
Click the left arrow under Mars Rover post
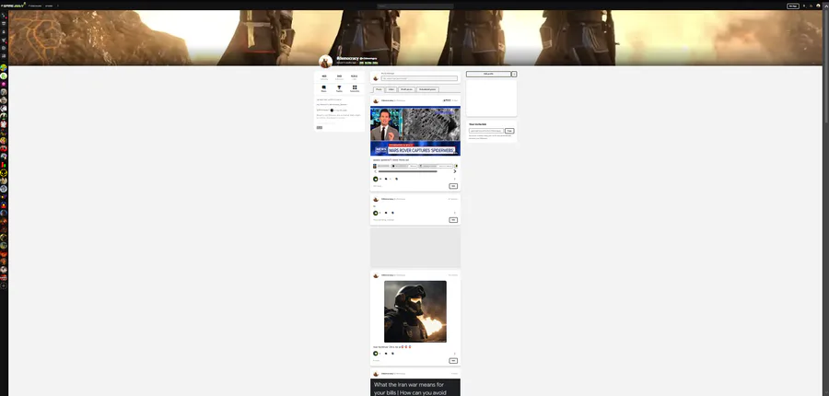(x=375, y=171)
